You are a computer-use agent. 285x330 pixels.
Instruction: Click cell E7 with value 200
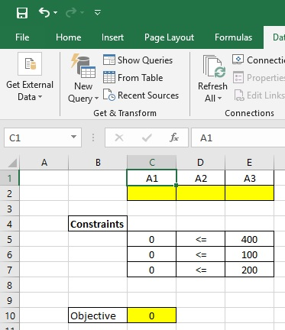click(250, 270)
